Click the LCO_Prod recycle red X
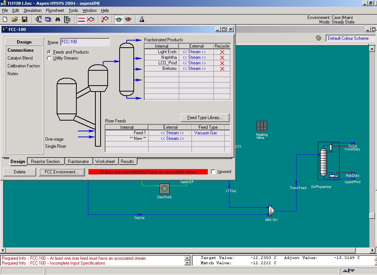Screen dimensions: 377x275 222,63
